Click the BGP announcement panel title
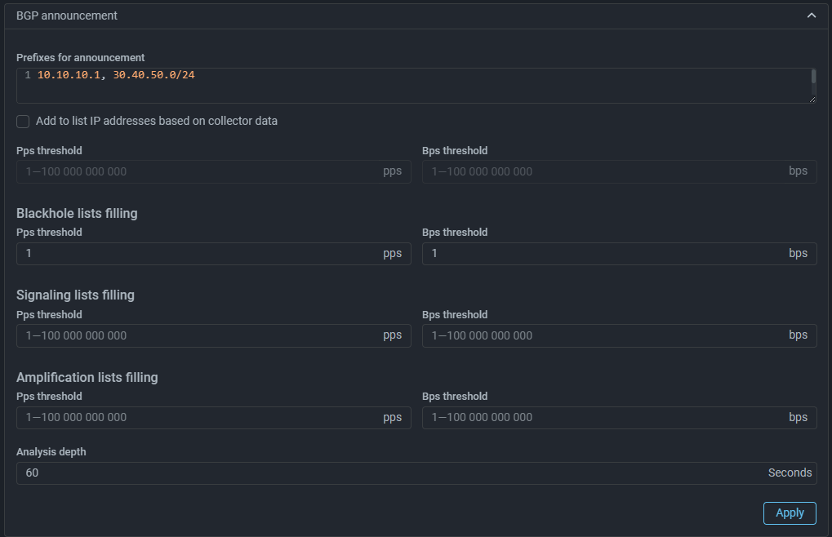Viewport: 832px width, 537px height. [x=67, y=16]
